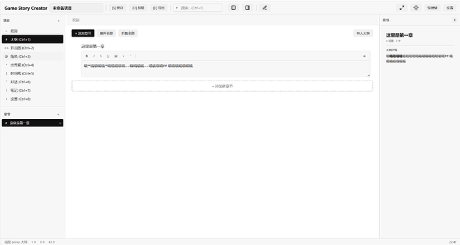460x245 pixels.
Task: Click the search input field (Ctrl+F)
Action: click(198, 8)
